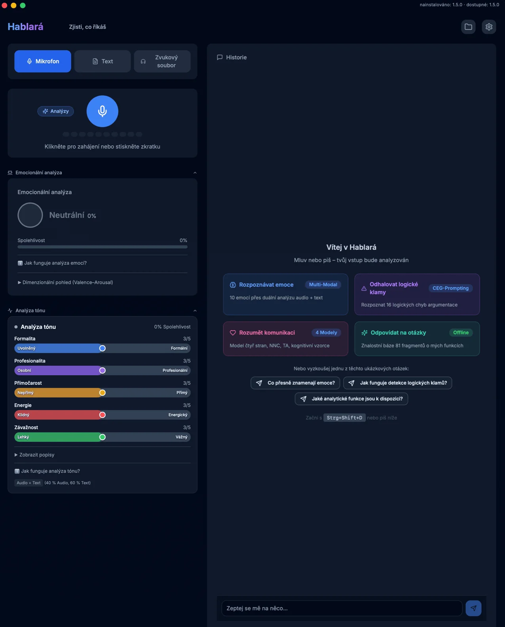Click the Formalita slider handle

[102, 348]
